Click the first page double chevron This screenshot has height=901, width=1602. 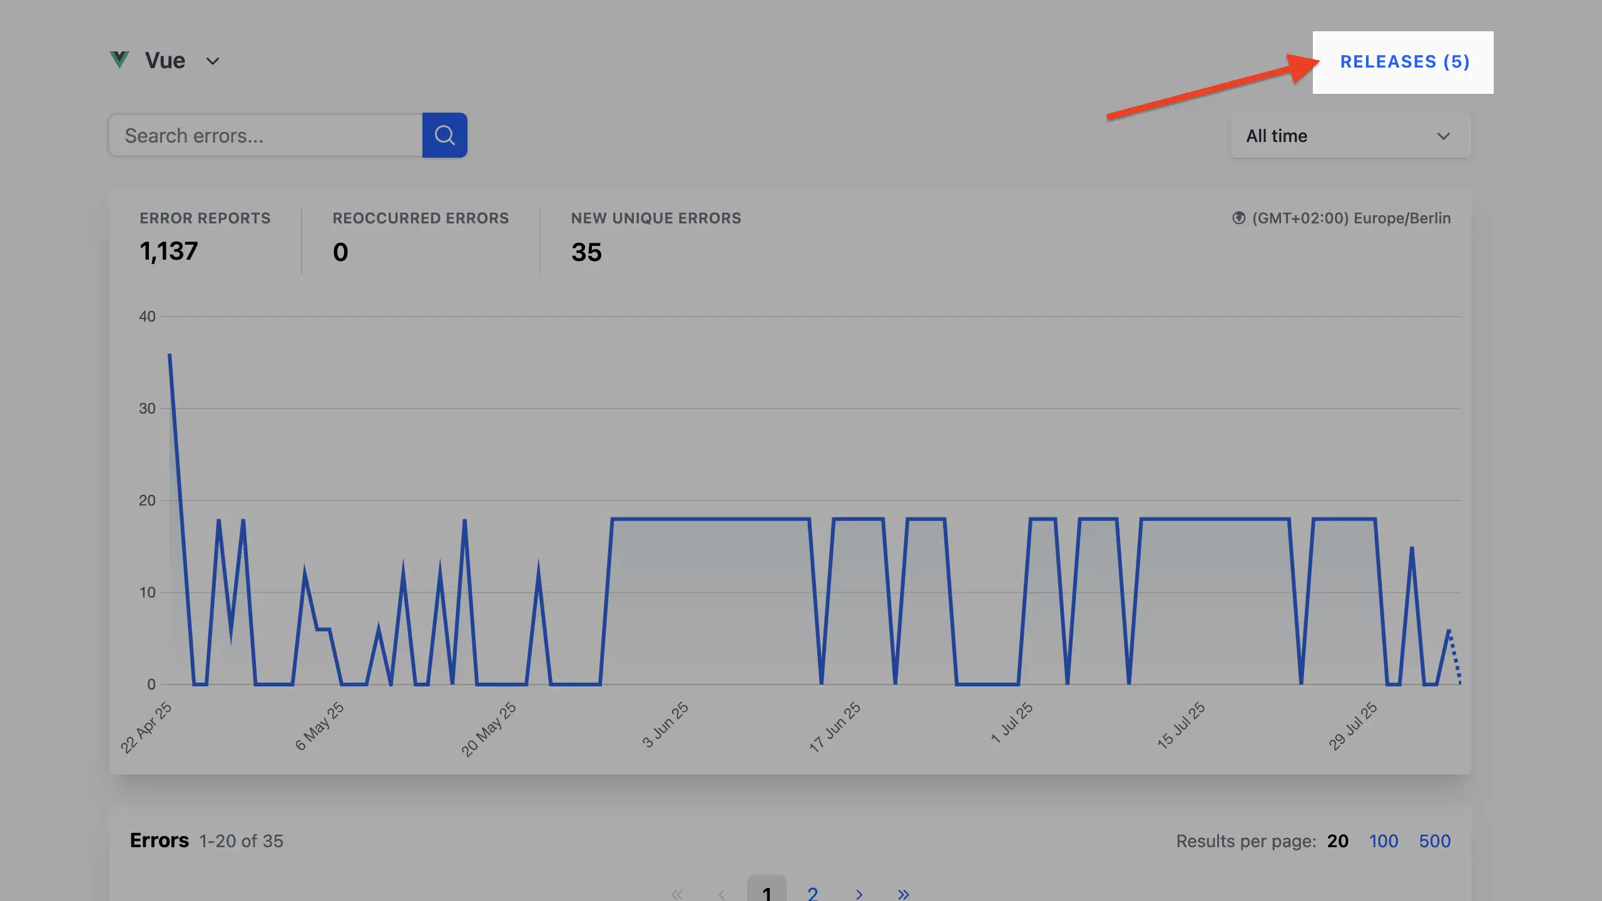(x=677, y=893)
